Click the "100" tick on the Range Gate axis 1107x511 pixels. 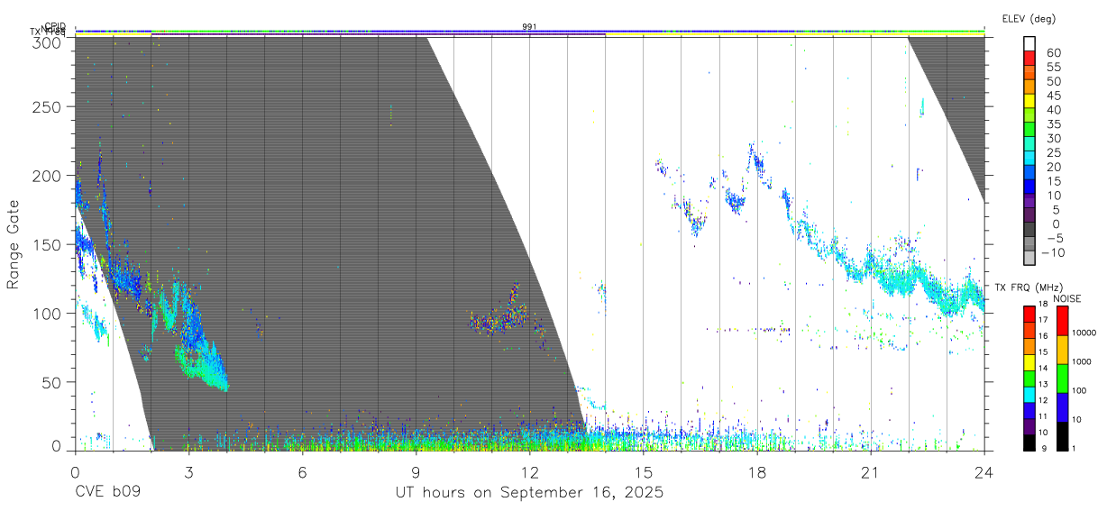(48, 313)
